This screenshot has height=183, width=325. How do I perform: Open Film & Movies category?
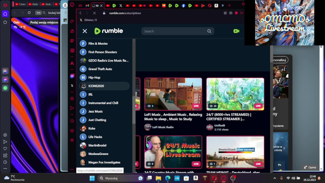click(105, 43)
